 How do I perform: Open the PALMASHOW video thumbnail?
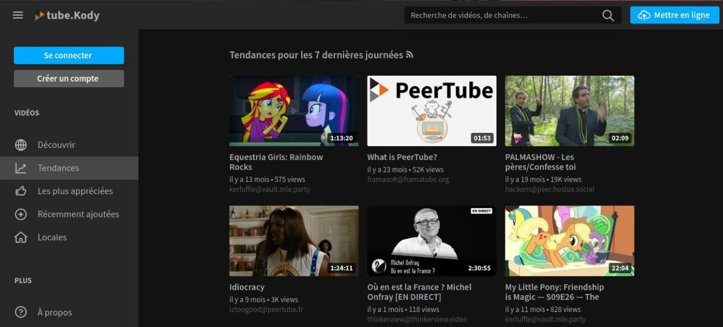point(569,111)
